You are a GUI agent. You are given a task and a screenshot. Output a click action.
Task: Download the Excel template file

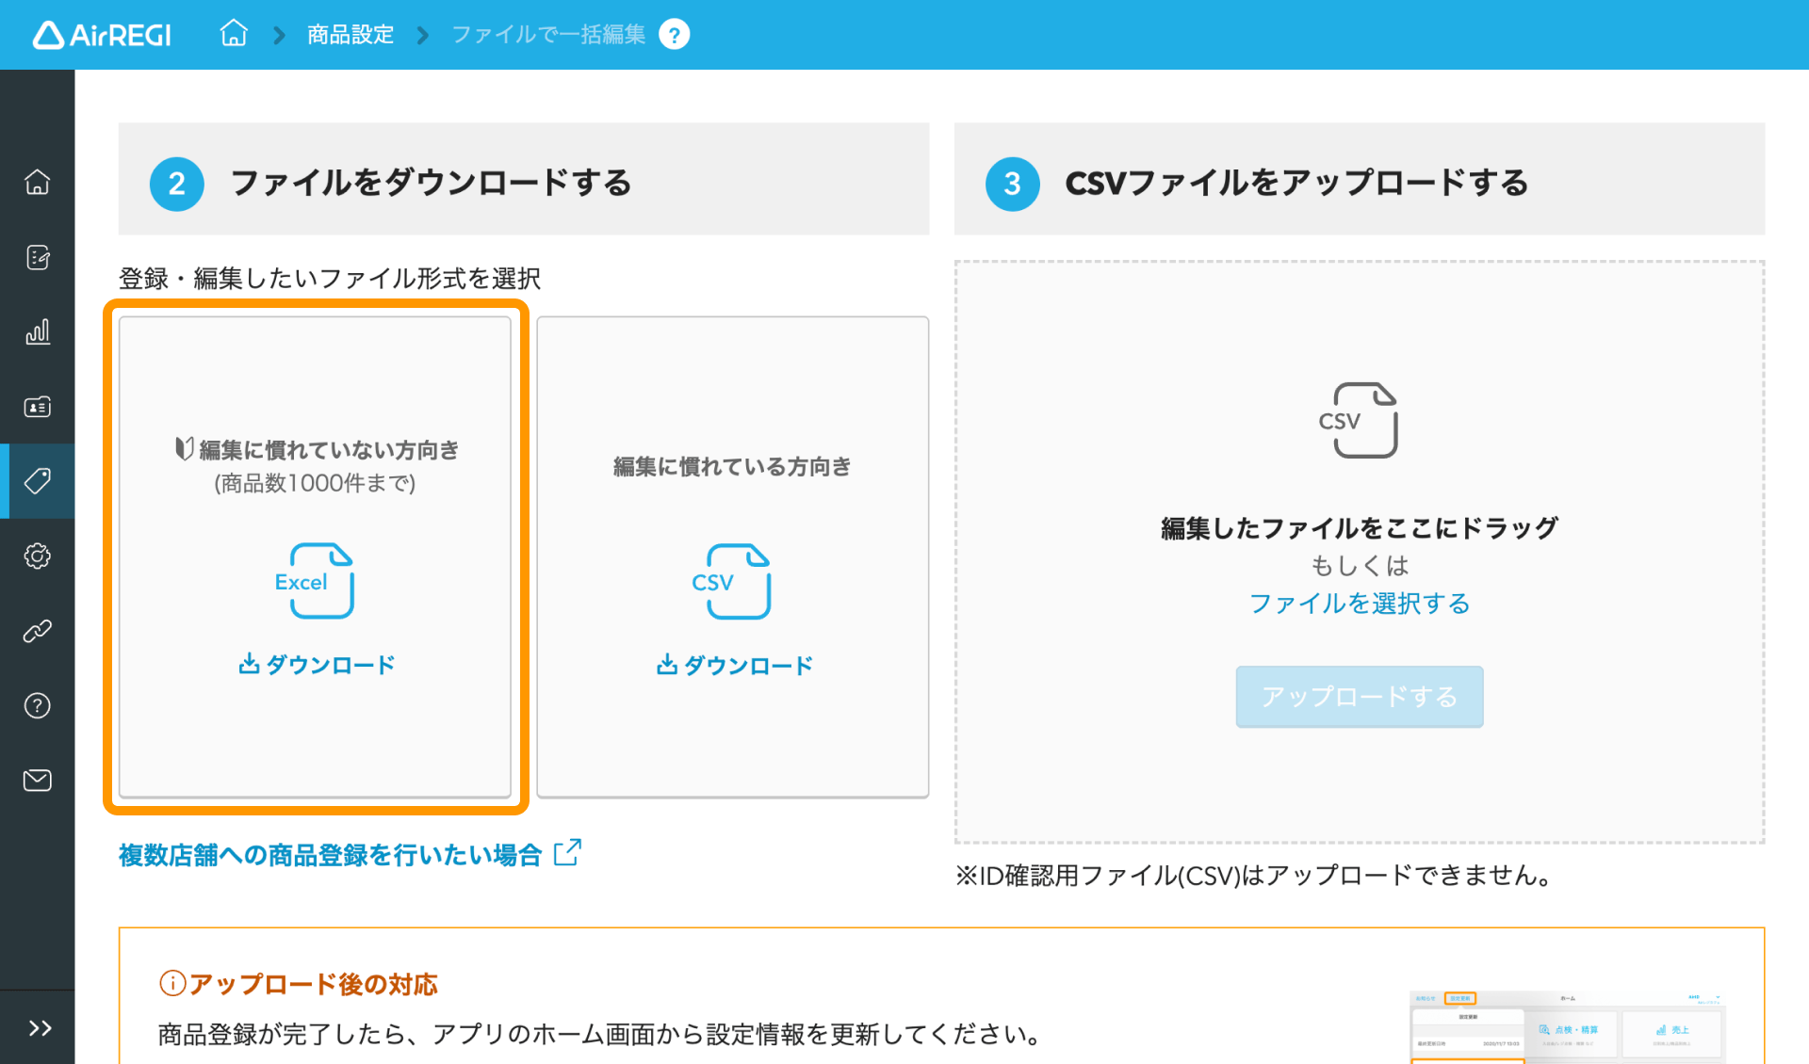[318, 665]
